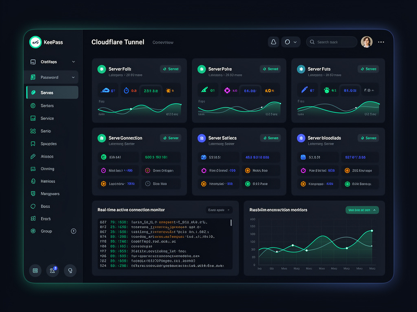Viewport: 417px width, 312px height.
Task: Click the Sertors target icon
Action: pyautogui.click(x=33, y=106)
